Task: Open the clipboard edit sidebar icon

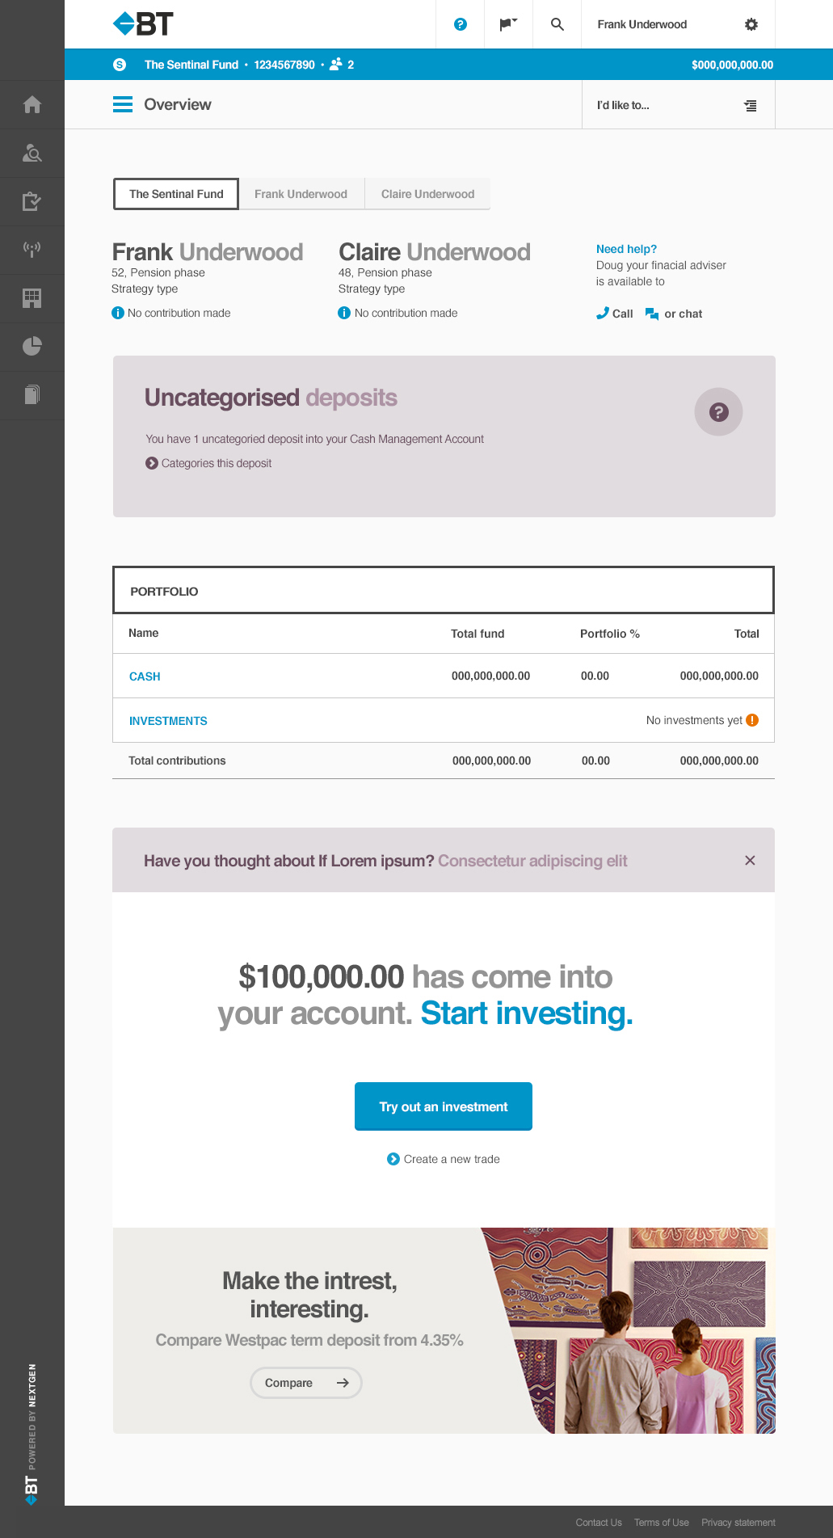Action: [32, 201]
